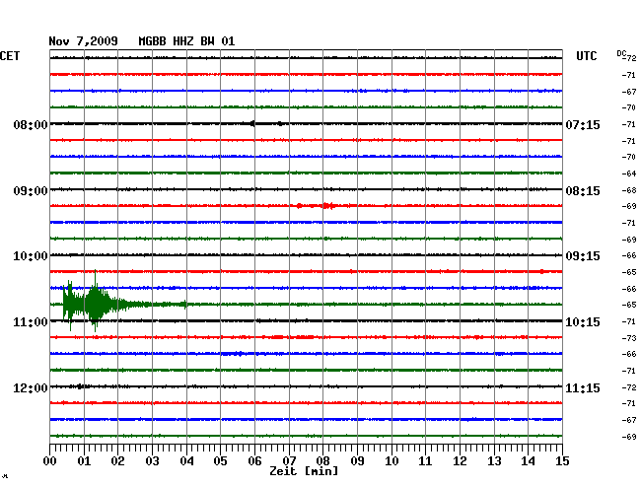Click the '08:15' UTC time label

[x=583, y=191]
